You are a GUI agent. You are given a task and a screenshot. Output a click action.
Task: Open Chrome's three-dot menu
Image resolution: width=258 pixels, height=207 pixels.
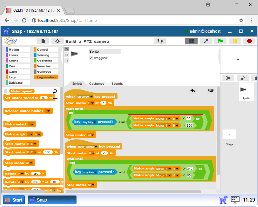(251, 20)
